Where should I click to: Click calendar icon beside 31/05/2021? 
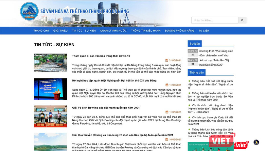(167, 60)
